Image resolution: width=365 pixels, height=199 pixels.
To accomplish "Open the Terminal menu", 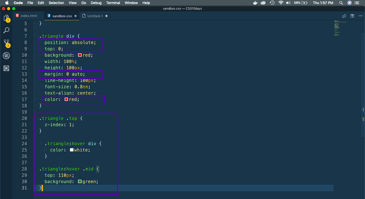I will coord(113,3).
